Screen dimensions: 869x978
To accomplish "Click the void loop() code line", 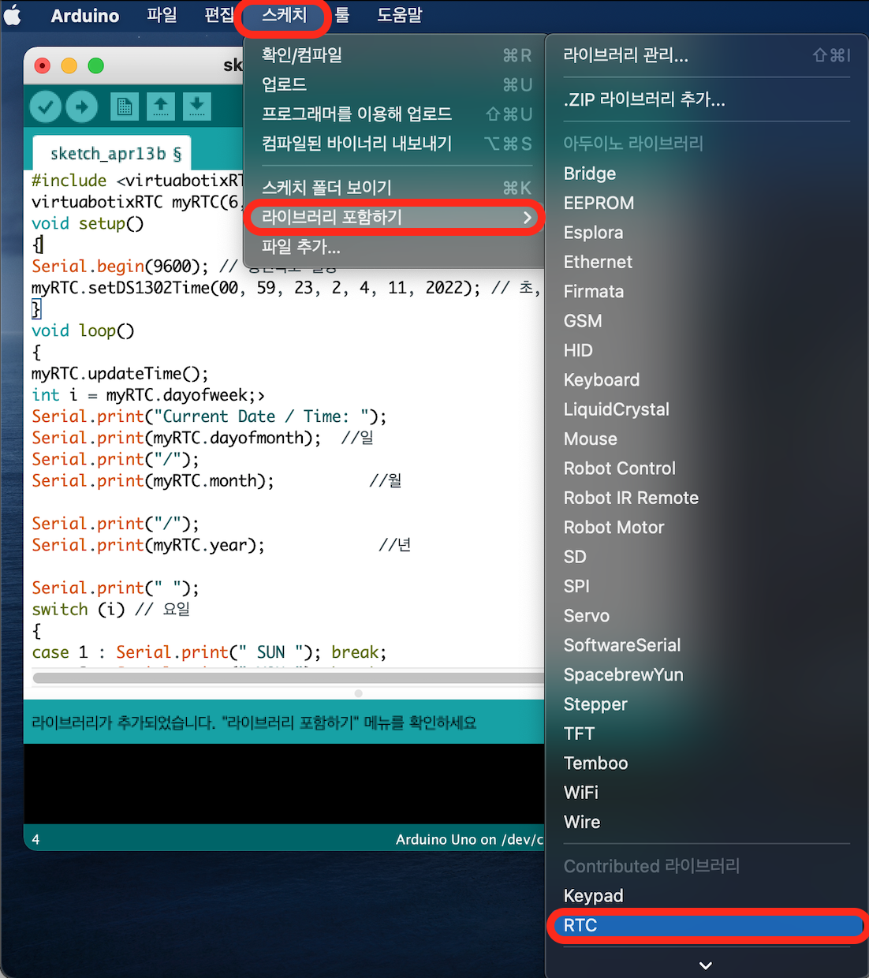I will tap(83, 330).
